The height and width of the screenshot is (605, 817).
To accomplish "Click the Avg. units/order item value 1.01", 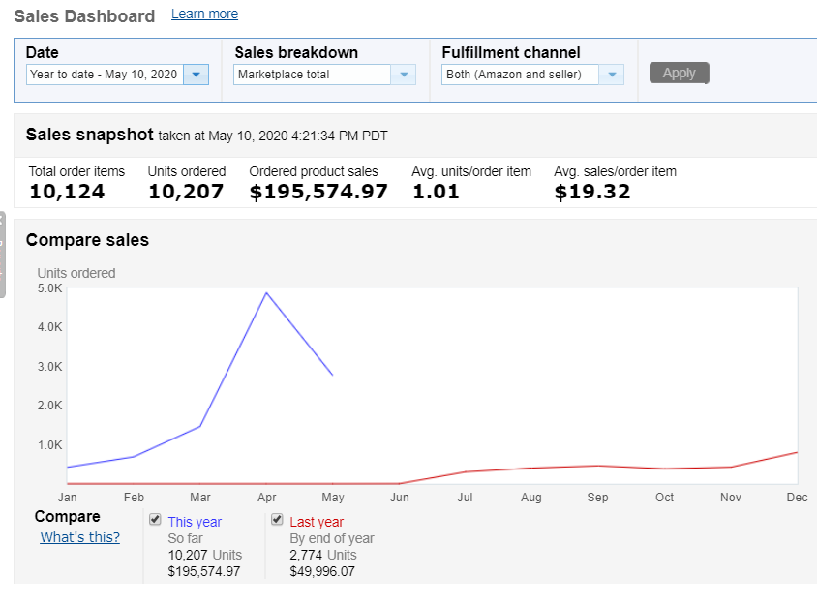I will click(x=434, y=192).
